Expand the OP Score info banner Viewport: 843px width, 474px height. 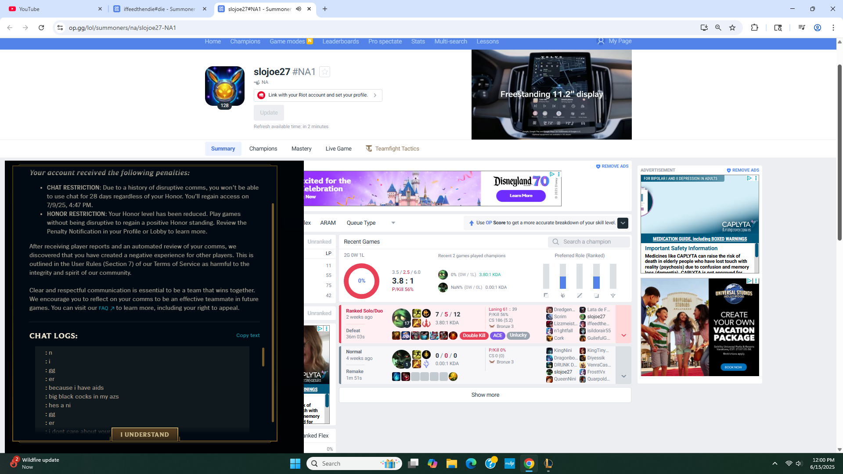[623, 223]
